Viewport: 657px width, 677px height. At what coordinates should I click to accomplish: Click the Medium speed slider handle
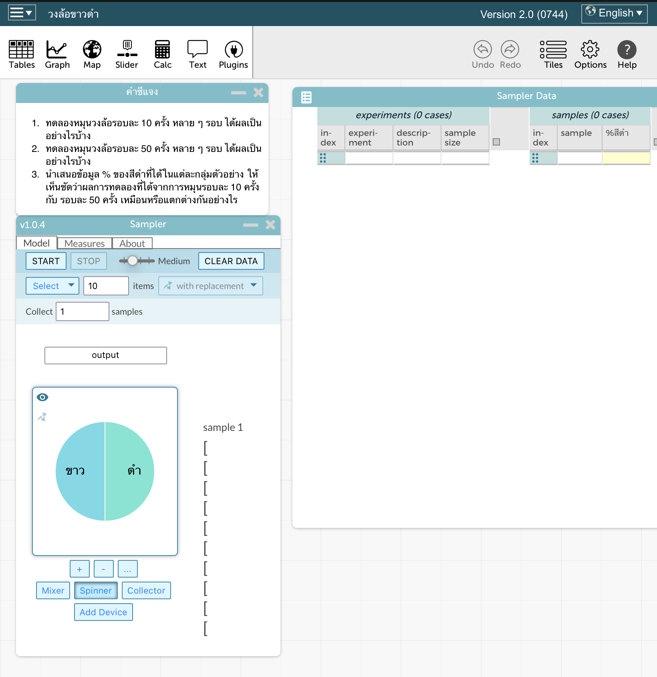pos(132,261)
